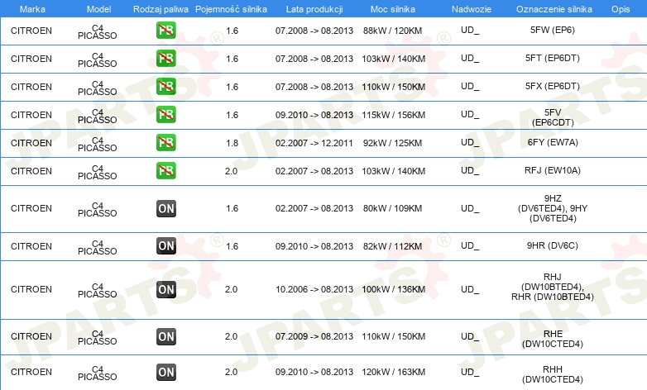Select engine code 9HZ (DV6TED4), 9HY
647x390 pixels.
(x=553, y=208)
